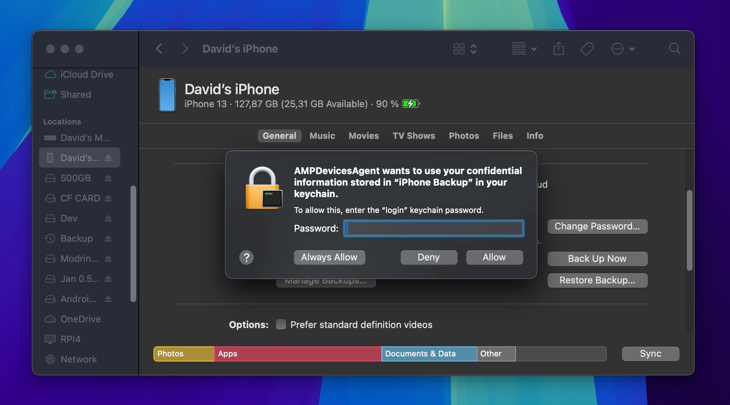The height and width of the screenshot is (405, 730).
Task: Click Other segment of storage bar
Action: (x=496, y=354)
